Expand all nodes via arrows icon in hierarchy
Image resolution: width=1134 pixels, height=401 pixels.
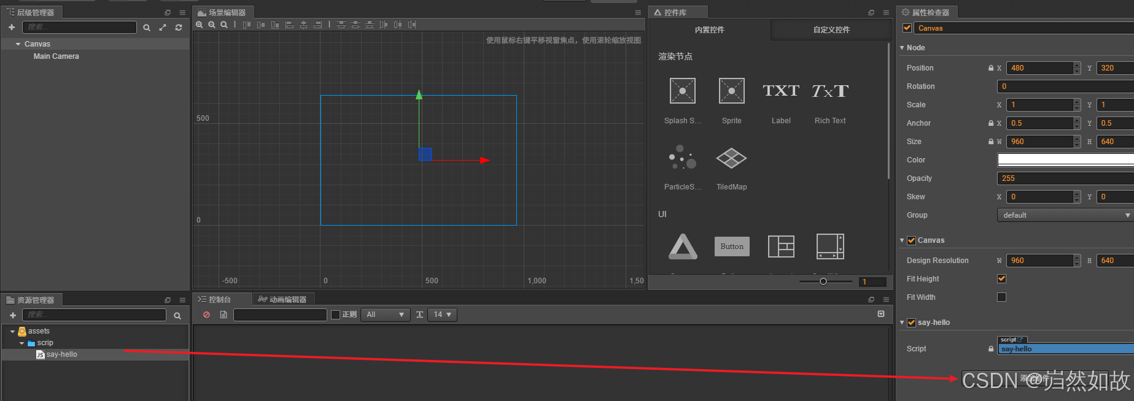click(x=163, y=28)
